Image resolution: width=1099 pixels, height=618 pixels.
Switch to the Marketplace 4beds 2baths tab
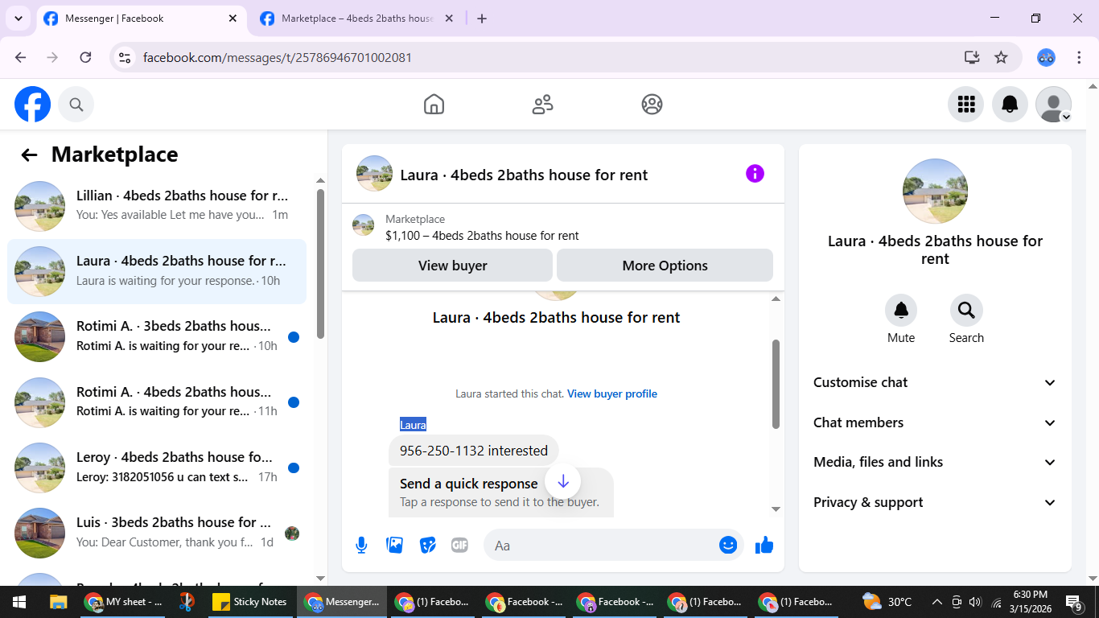click(356, 19)
